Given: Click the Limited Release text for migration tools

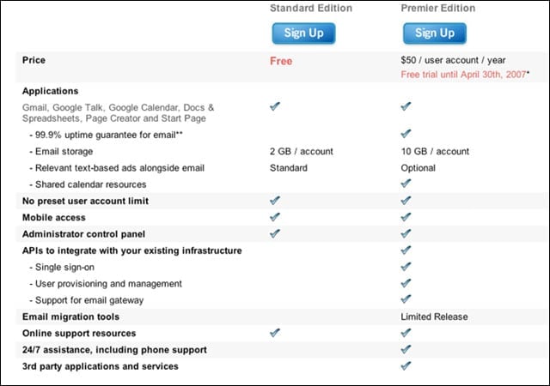Looking at the screenshot, I should coord(434,317).
